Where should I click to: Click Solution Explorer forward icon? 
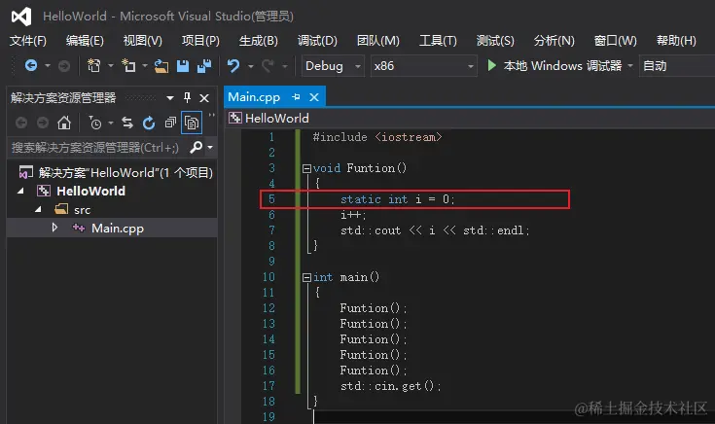point(43,123)
